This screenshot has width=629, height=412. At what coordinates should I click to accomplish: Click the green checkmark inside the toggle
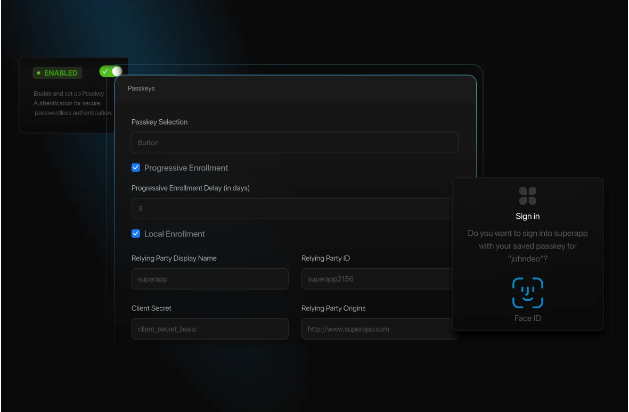tap(106, 70)
